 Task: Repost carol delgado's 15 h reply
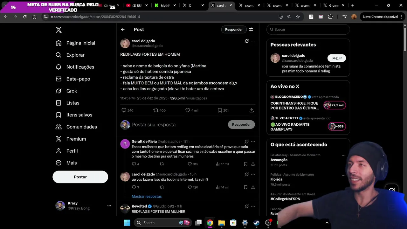tap(162, 187)
